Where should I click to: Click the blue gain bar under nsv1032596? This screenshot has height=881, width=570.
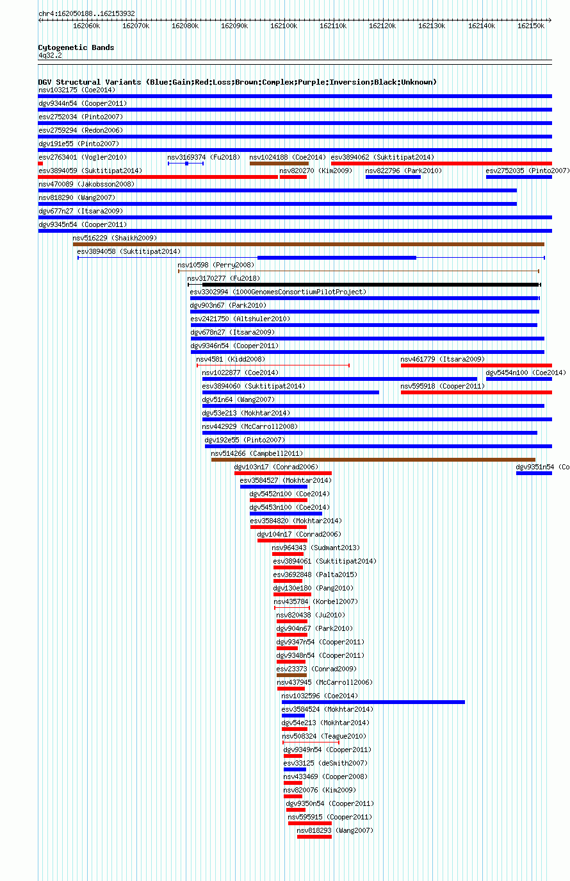[x=373, y=702]
